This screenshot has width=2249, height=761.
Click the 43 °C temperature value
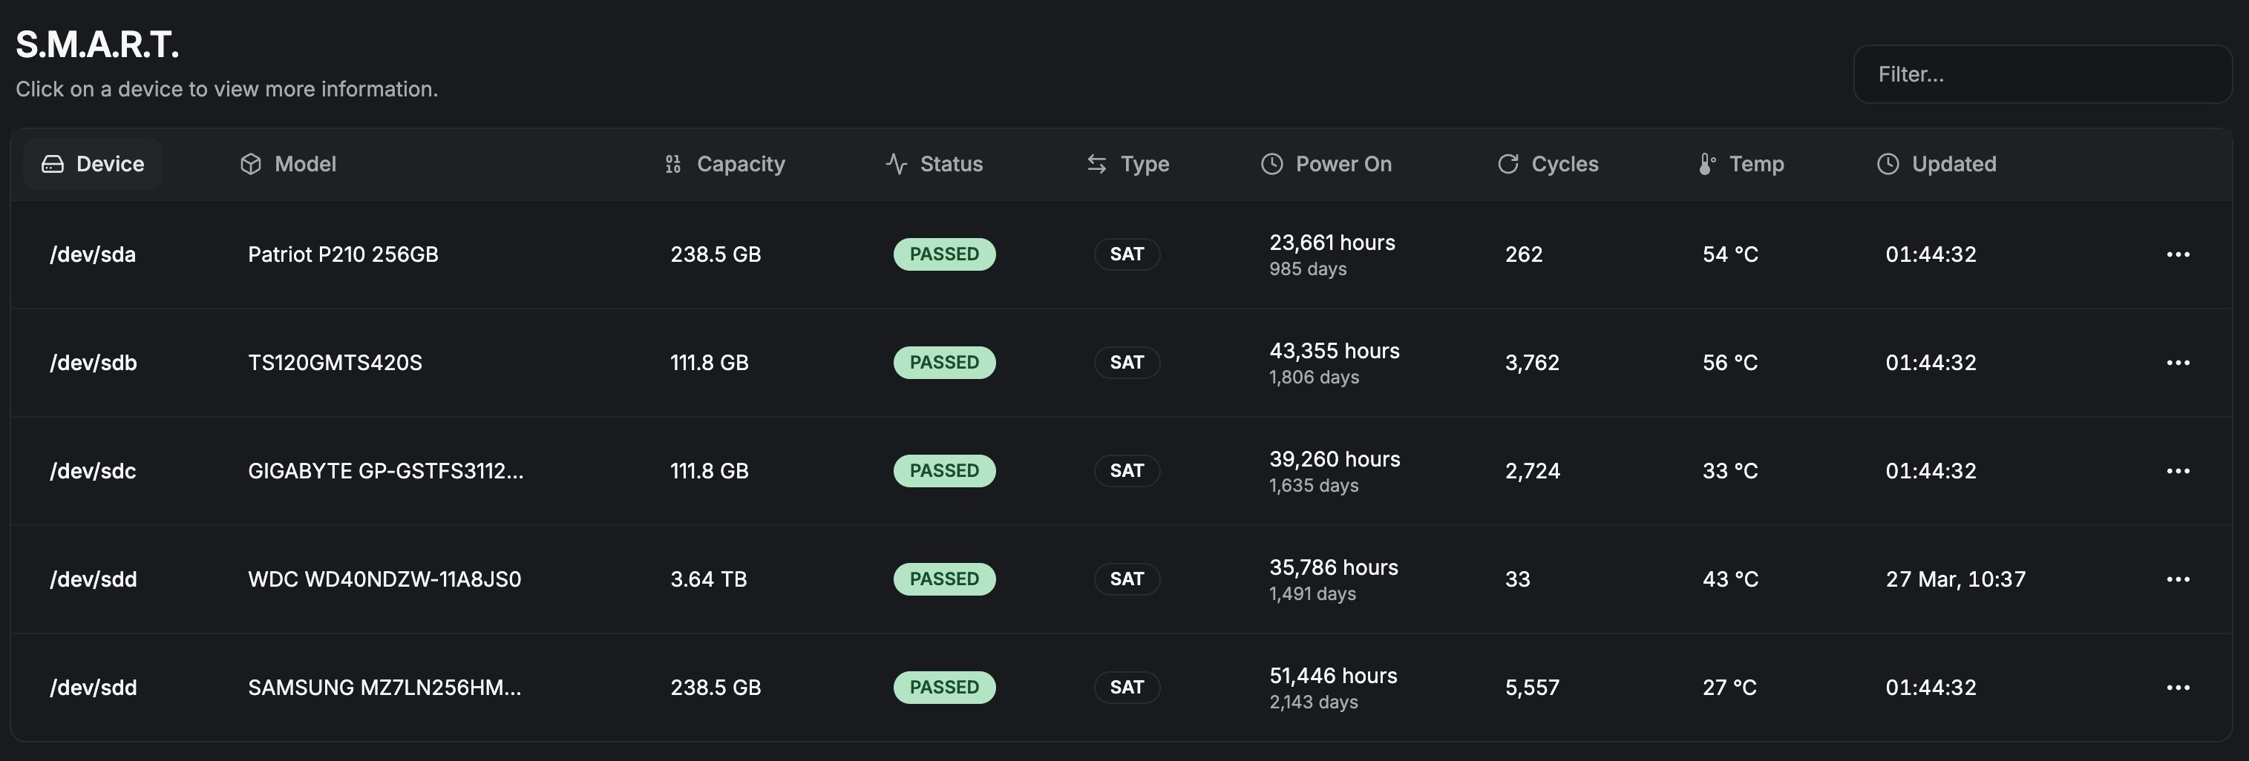click(x=1730, y=579)
